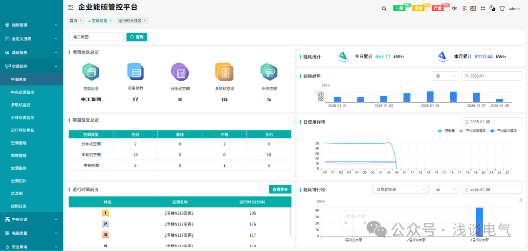Image resolution: width=528 pixels, height=251 pixels.
Task: Click the 能耗排行榜 chart data-view icon
Action: point(521,200)
